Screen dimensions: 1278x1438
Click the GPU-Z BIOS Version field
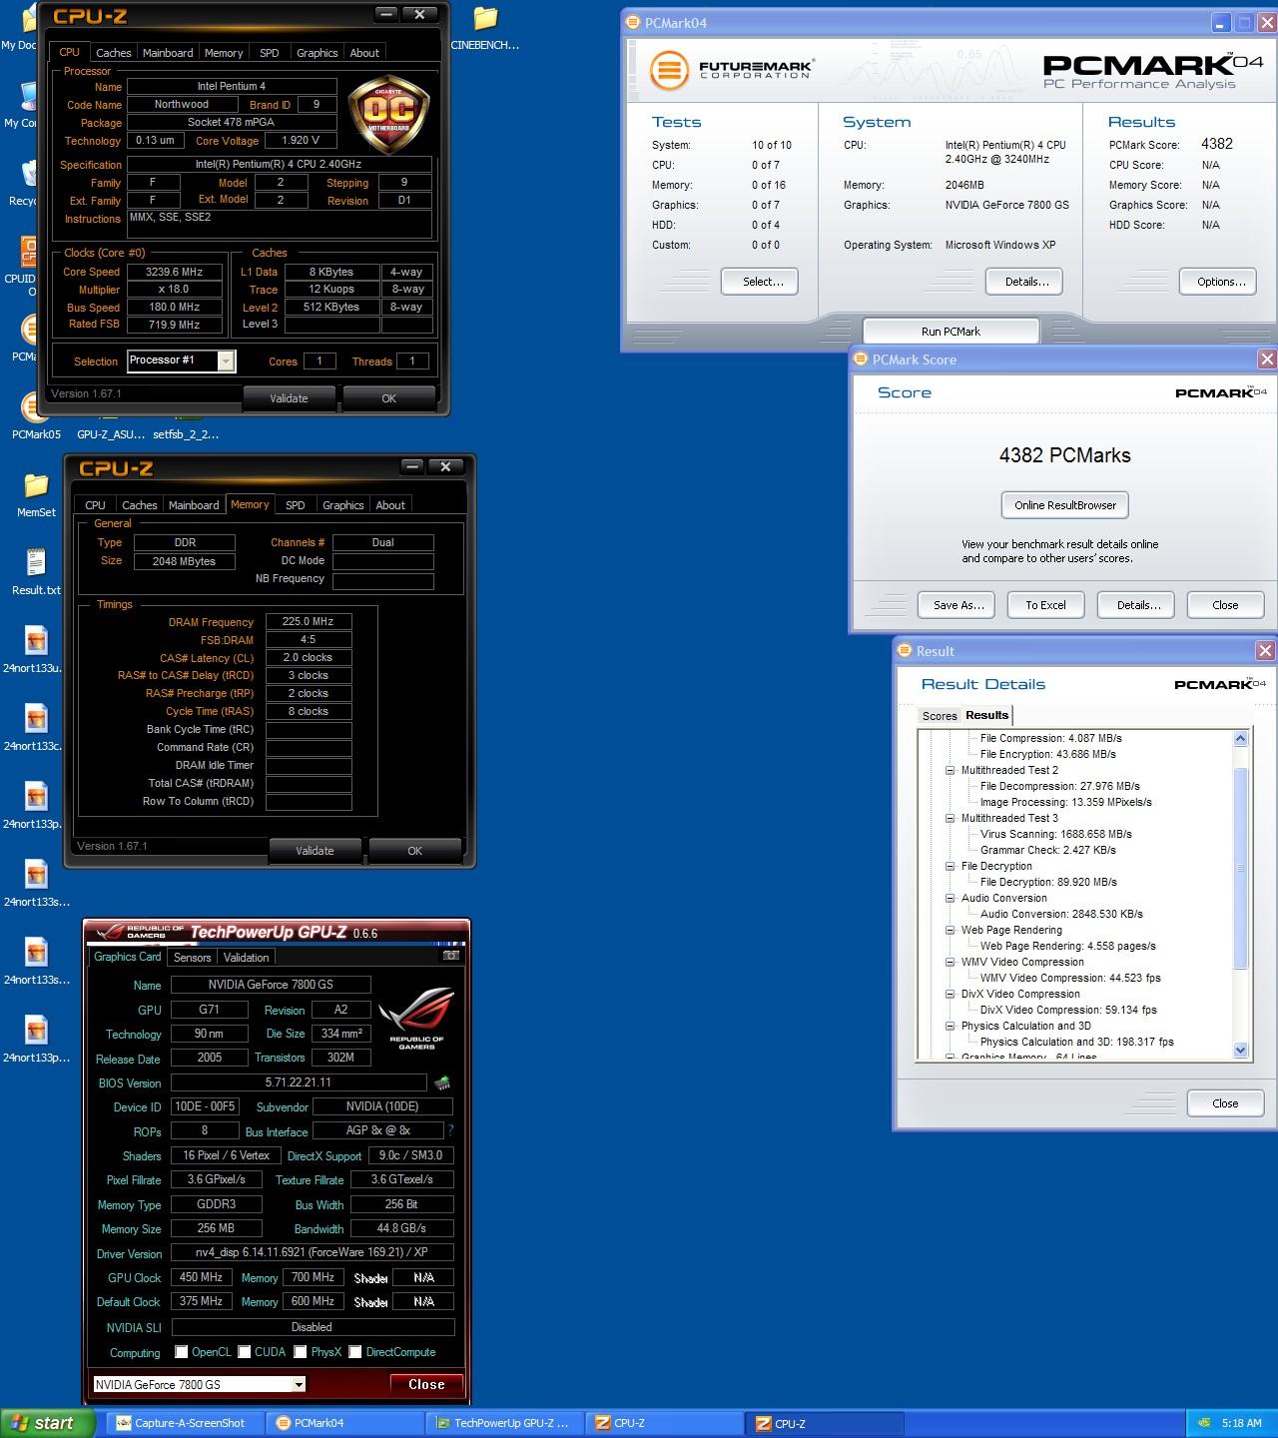point(299,1082)
